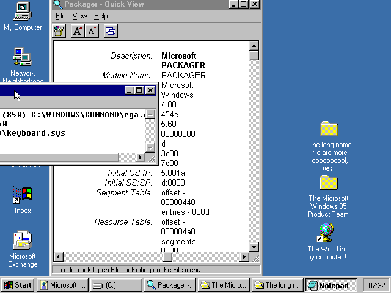Screen dimensions: 391x293
Task: Click the Replace Window toolbar icon
Action: click(111, 31)
